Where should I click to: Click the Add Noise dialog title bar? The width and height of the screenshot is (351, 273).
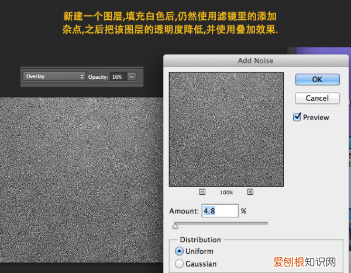pyautogui.click(x=256, y=61)
